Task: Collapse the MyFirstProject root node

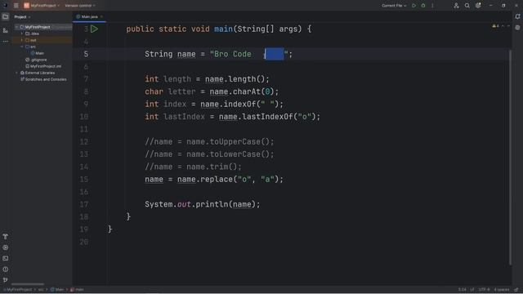Action: pyautogui.click(x=16, y=27)
